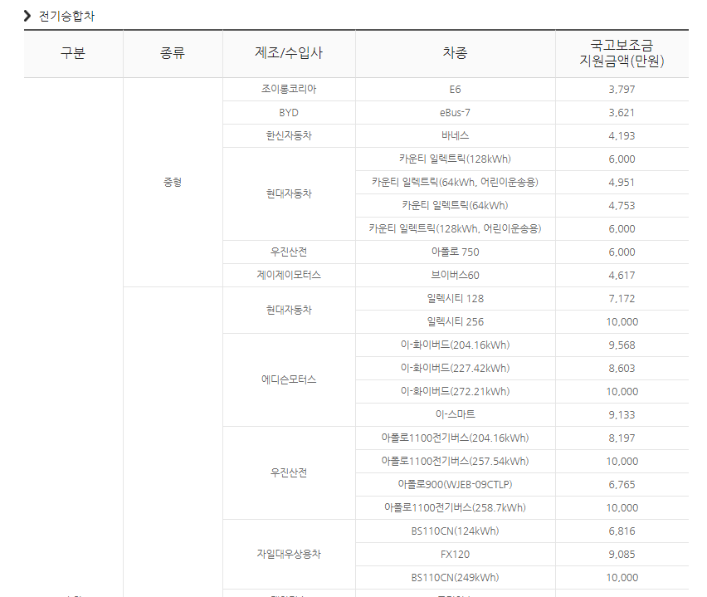Click subsidy amount 8,603
This screenshot has width=707, height=597.
click(x=622, y=368)
